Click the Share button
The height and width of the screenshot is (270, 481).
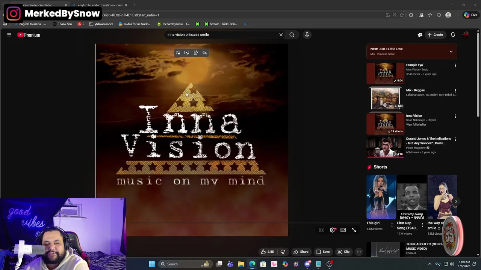pos(301,252)
